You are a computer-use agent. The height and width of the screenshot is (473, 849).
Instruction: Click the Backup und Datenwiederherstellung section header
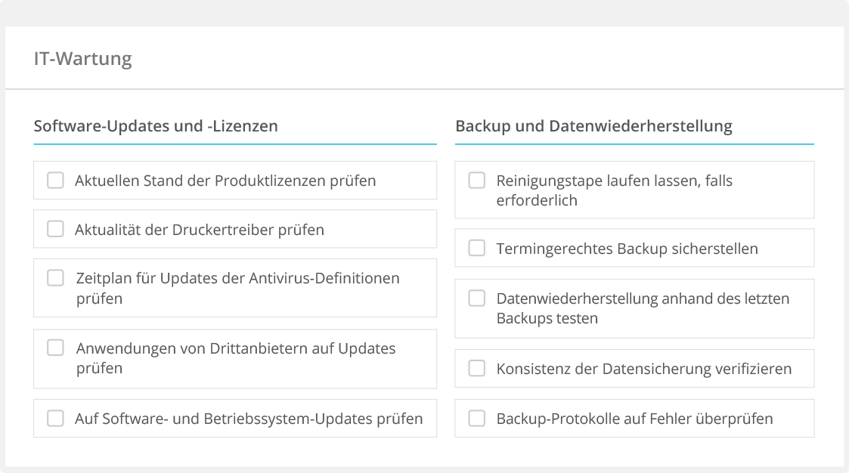(593, 126)
